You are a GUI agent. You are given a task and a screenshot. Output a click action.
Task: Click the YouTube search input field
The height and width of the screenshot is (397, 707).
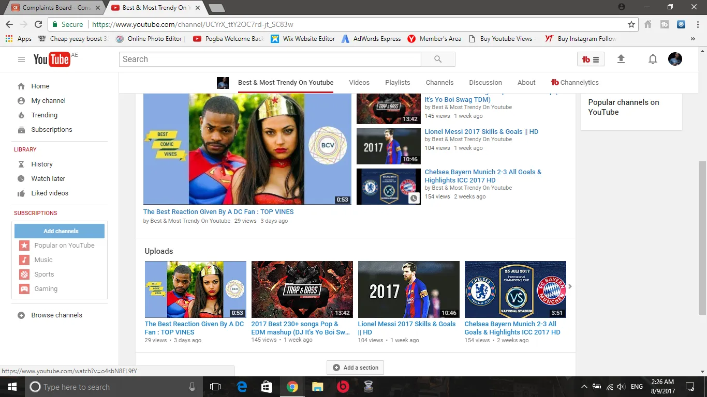click(x=270, y=59)
